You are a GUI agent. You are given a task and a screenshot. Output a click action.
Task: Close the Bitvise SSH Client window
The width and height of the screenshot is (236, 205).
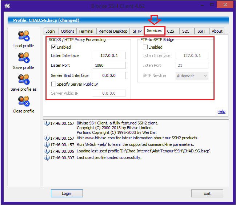point(225,4)
